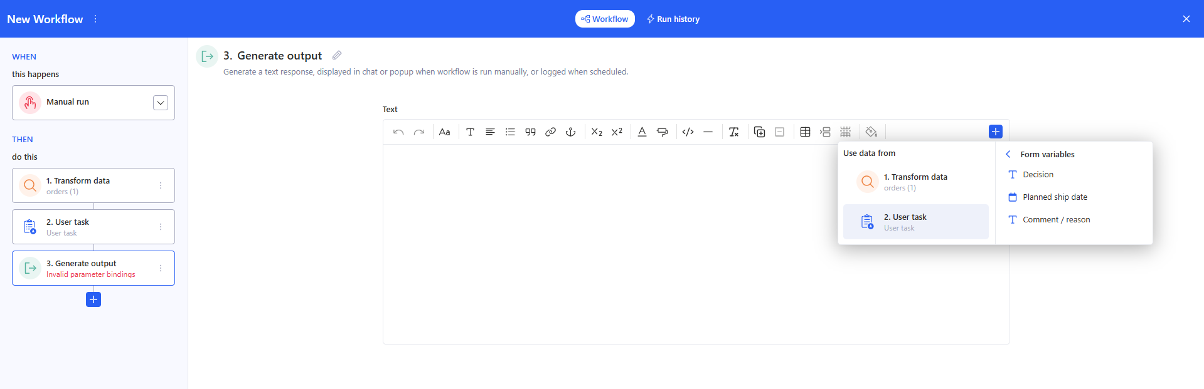The height and width of the screenshot is (389, 1204).
Task: Open the bullet list options
Action: 510,132
